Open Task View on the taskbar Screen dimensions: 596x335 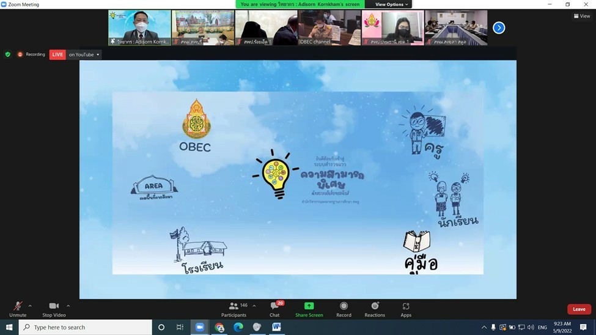tap(180, 327)
